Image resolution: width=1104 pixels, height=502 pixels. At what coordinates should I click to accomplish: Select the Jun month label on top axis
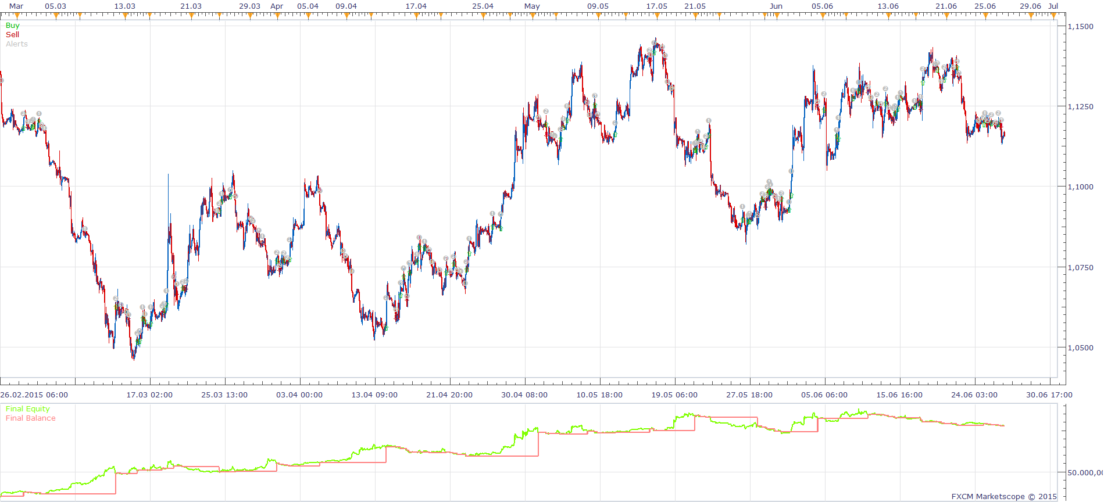pyautogui.click(x=776, y=6)
